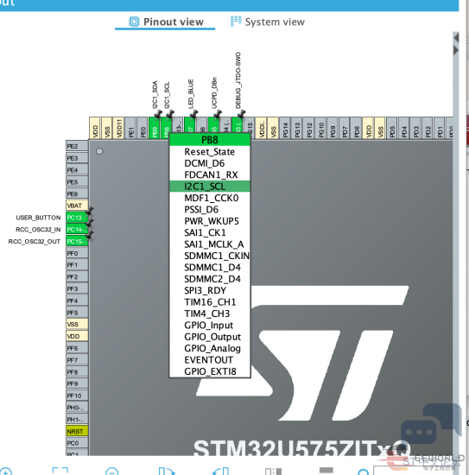Pick PWR_WKUP5 in the pin menu
469x475 pixels.
pos(210,221)
